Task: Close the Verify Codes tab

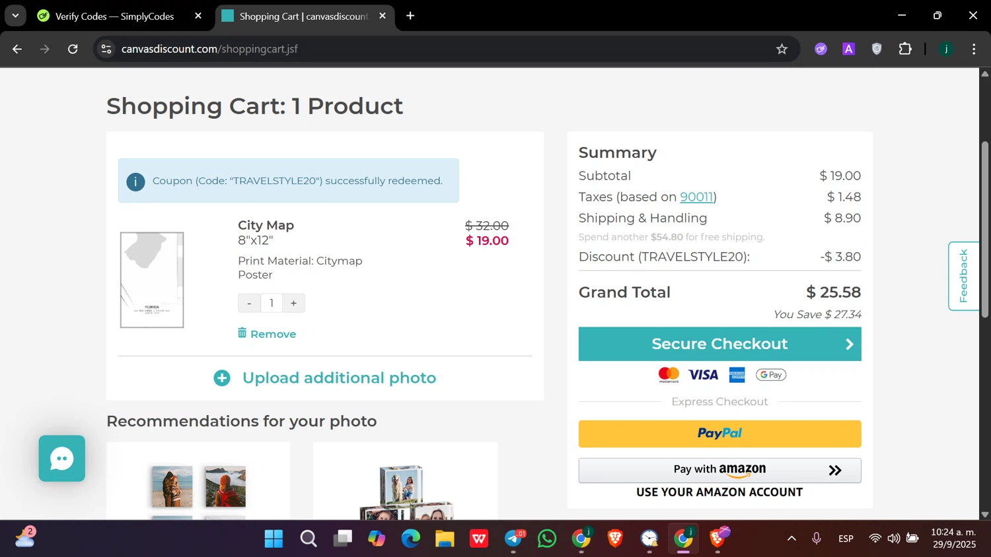Action: coord(198,16)
